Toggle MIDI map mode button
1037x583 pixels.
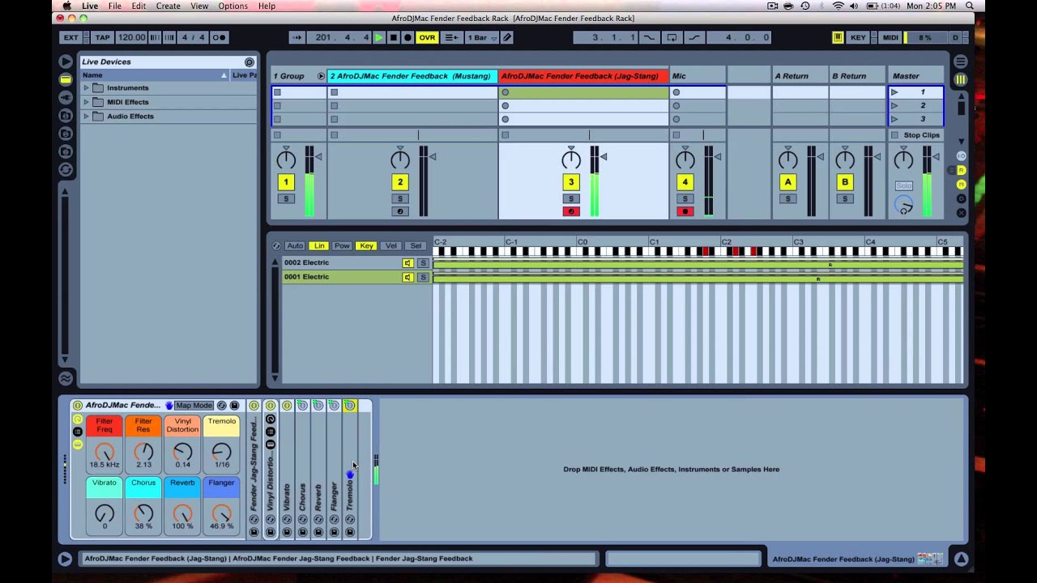[x=890, y=37]
